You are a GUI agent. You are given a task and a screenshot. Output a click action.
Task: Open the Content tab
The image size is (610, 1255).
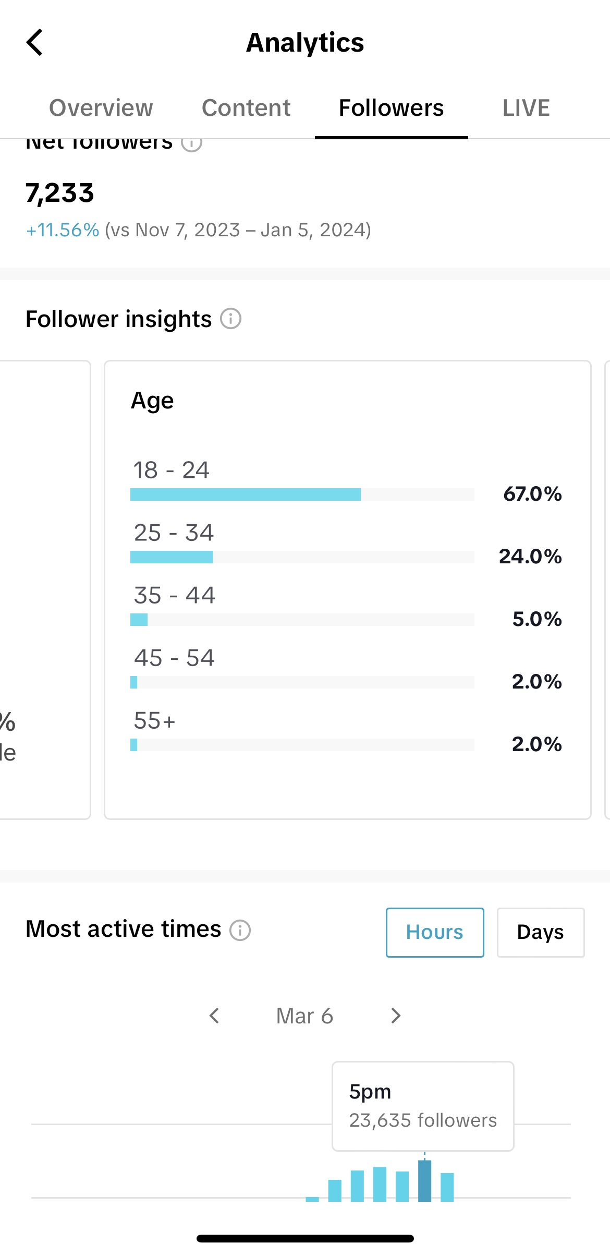246,108
